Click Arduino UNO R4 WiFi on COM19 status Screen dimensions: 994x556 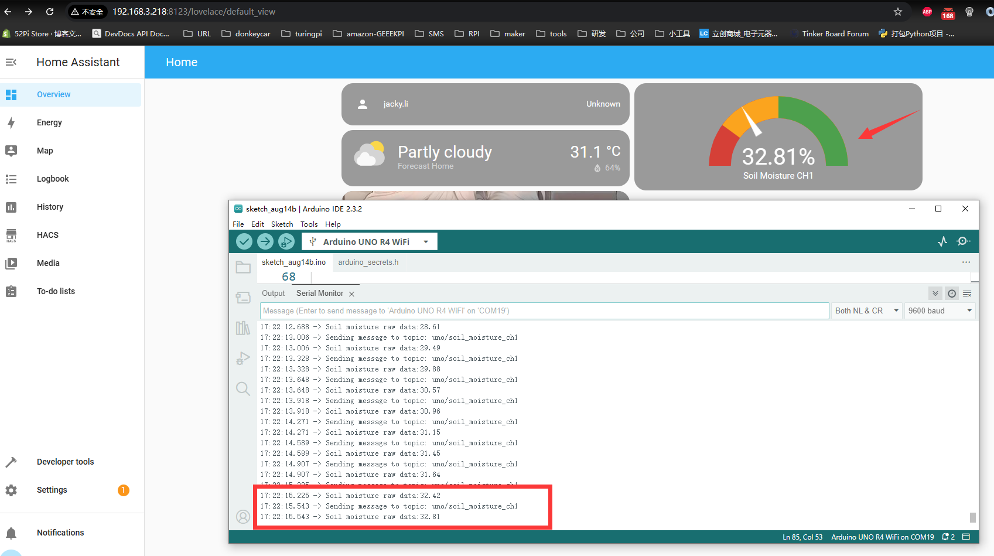883,537
